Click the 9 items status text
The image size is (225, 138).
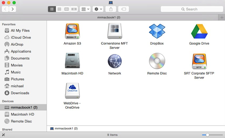point(112,135)
